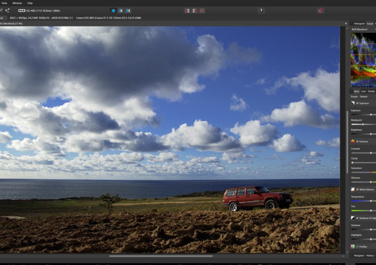
Task: Click the 'ISO 400' exposure info text
Action: point(30,11)
